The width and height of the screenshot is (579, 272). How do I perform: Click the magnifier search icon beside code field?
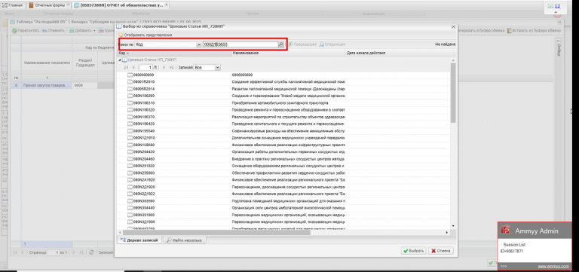pos(280,44)
